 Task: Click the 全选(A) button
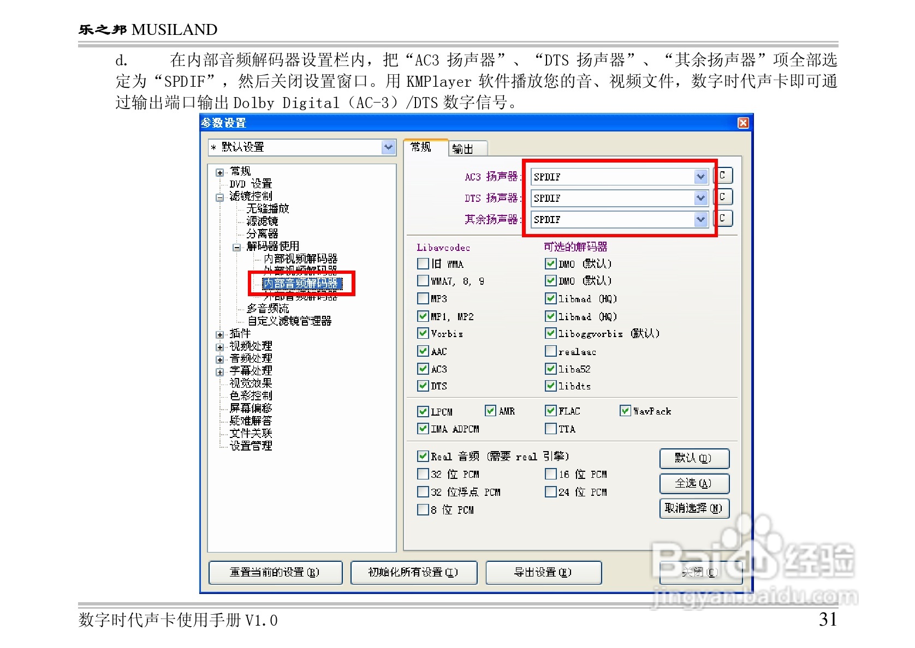pyautogui.click(x=694, y=484)
